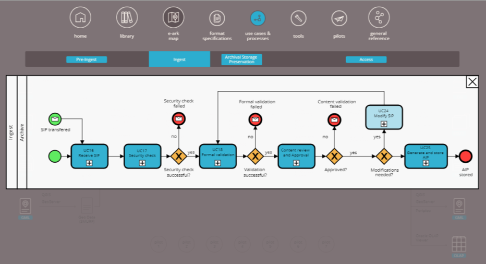Expand the UC16 Receive SIP subprocess

click(89, 163)
